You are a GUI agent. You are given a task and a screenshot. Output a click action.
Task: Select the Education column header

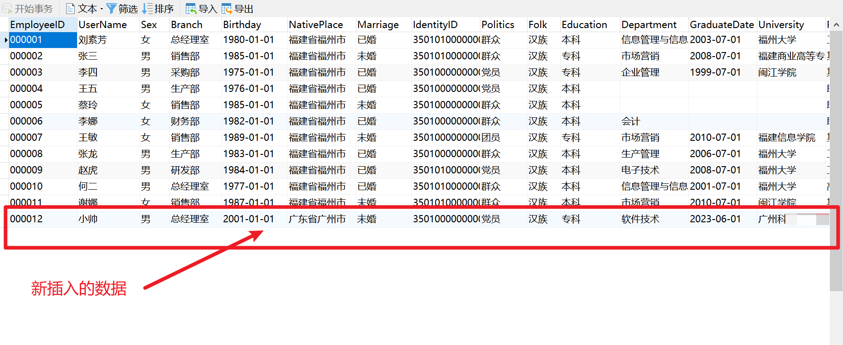pos(590,24)
